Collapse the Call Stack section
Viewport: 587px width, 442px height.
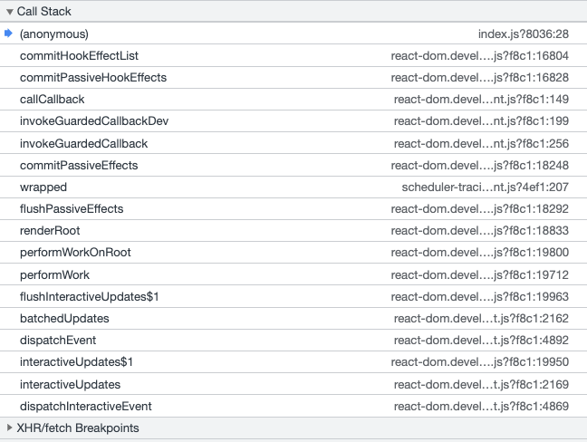tap(10, 12)
